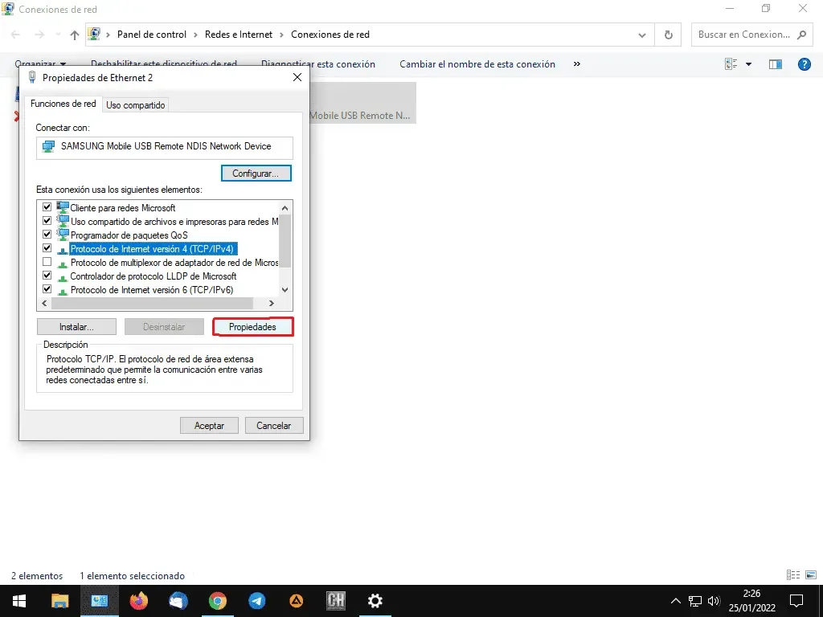Open the orange triangle app in taskbar
823x617 pixels.
point(296,601)
